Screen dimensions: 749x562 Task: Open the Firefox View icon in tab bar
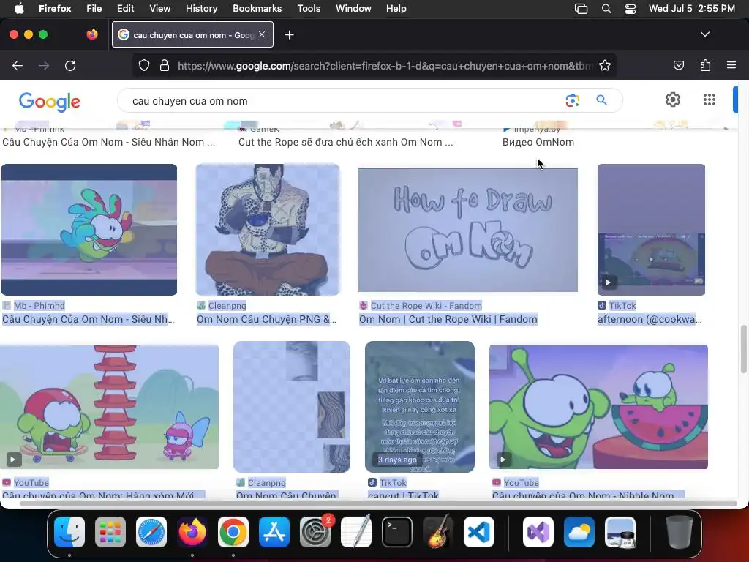point(92,34)
